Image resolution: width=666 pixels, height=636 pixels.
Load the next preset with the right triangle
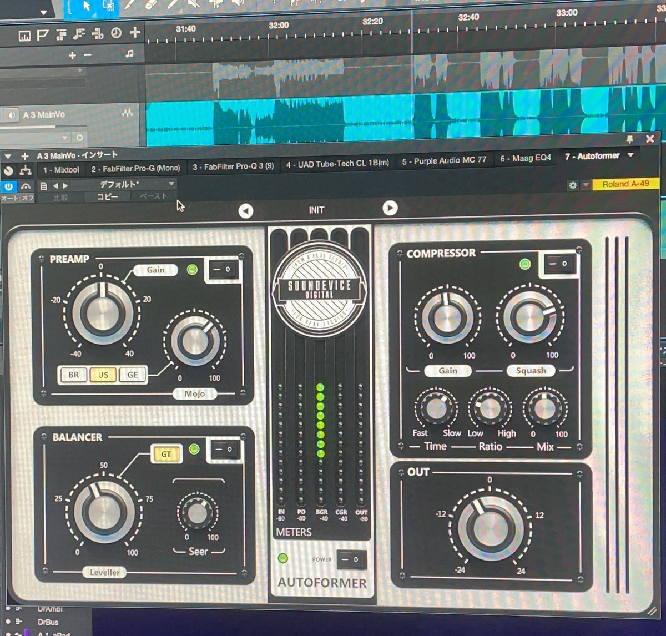click(x=65, y=186)
